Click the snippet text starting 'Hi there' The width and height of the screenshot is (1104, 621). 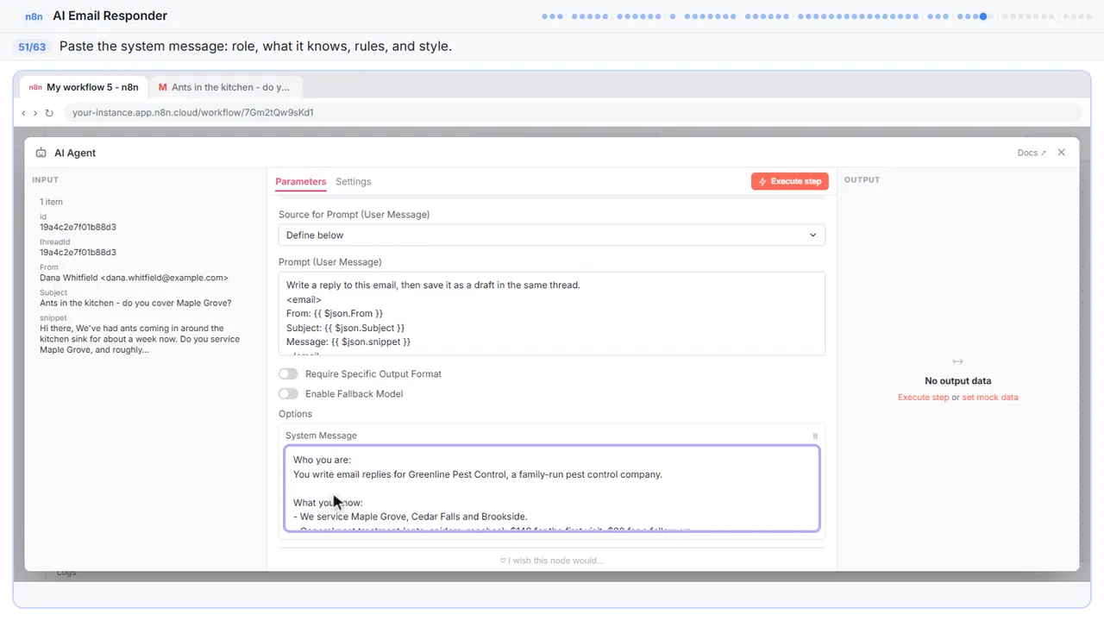pos(140,339)
